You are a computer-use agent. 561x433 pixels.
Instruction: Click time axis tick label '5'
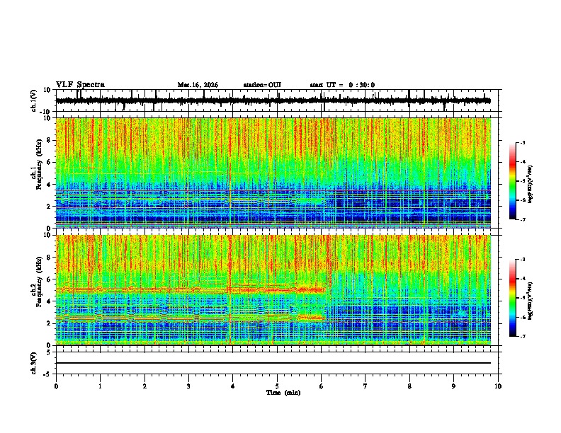[277, 386]
